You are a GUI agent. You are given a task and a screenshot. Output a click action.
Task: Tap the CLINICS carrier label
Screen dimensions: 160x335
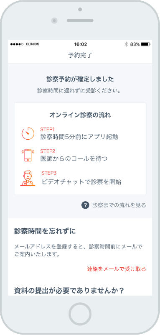33,44
